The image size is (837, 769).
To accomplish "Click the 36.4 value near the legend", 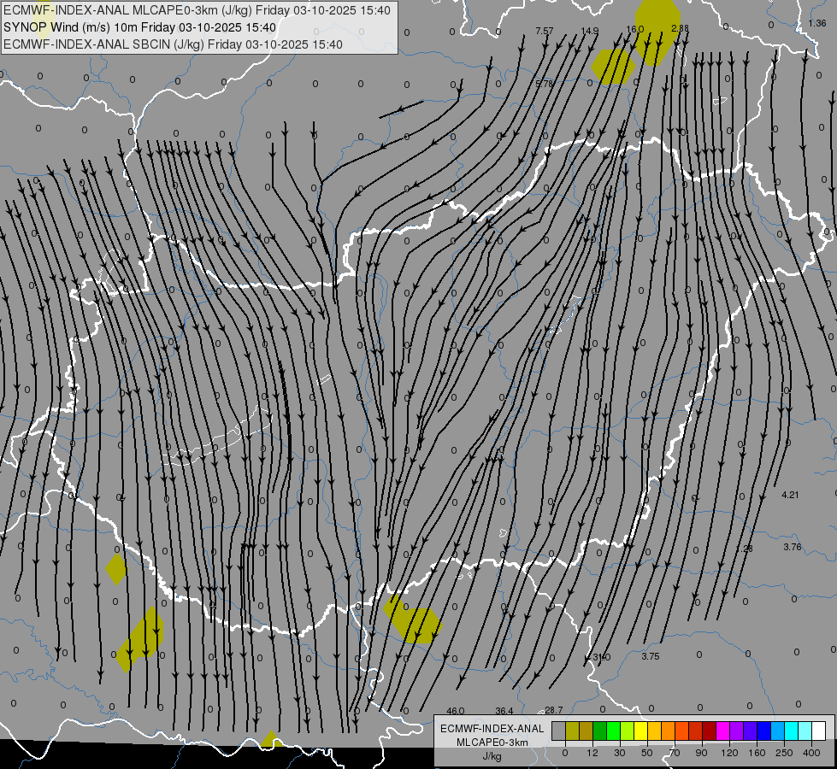I will tap(504, 710).
